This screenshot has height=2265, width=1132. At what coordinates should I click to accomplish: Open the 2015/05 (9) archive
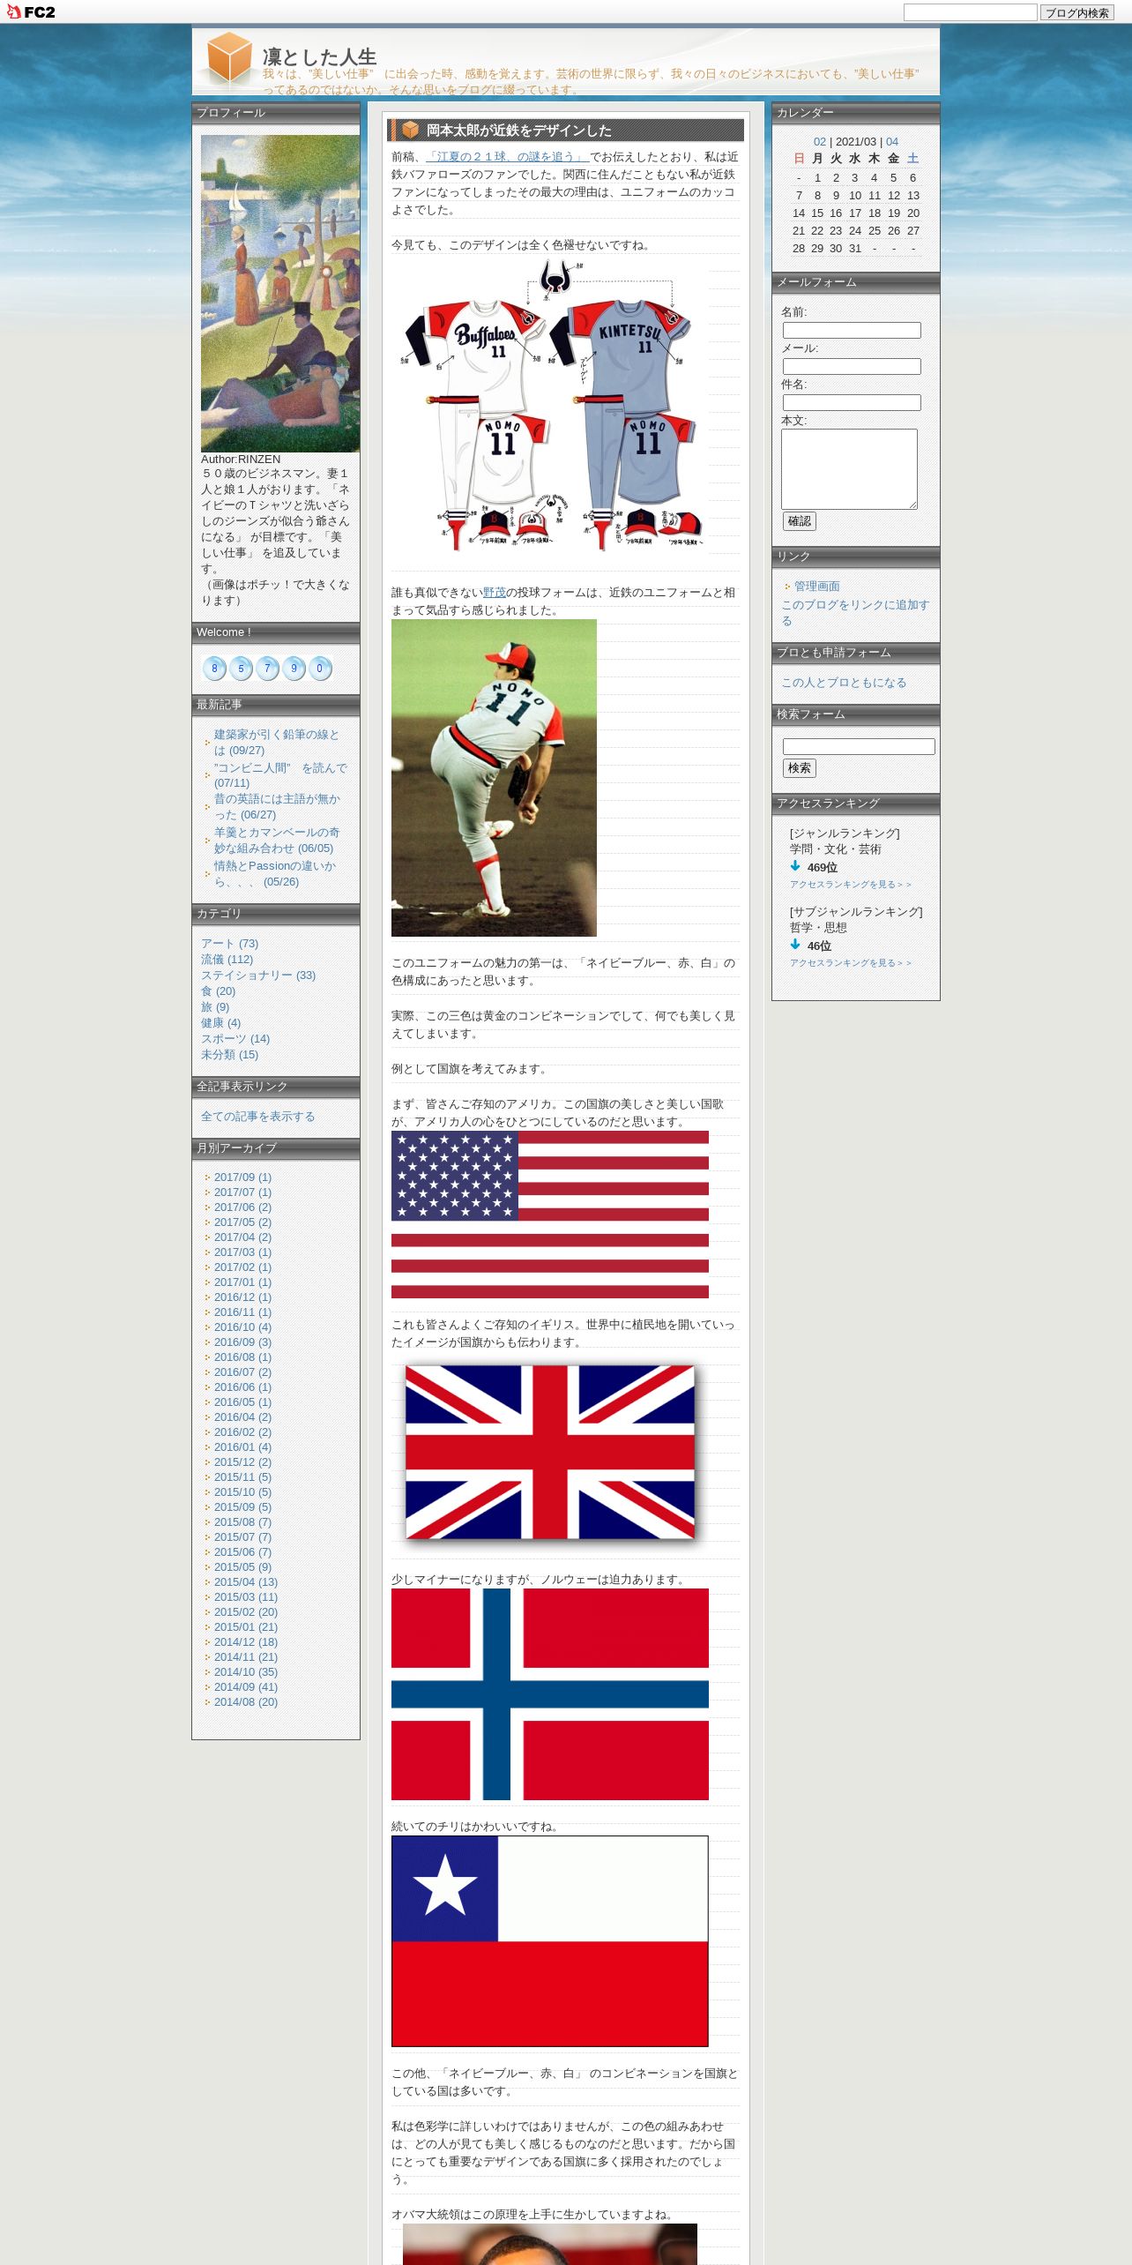pos(242,1567)
